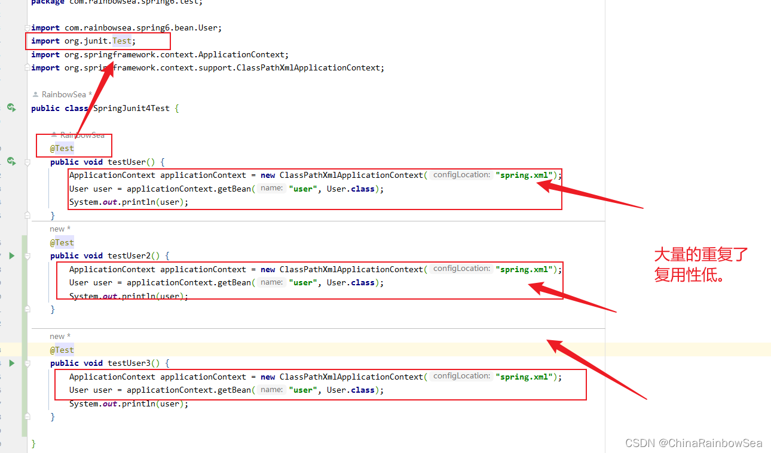Click the com.rainbowsea.spring6.bean.User import

click(x=127, y=27)
